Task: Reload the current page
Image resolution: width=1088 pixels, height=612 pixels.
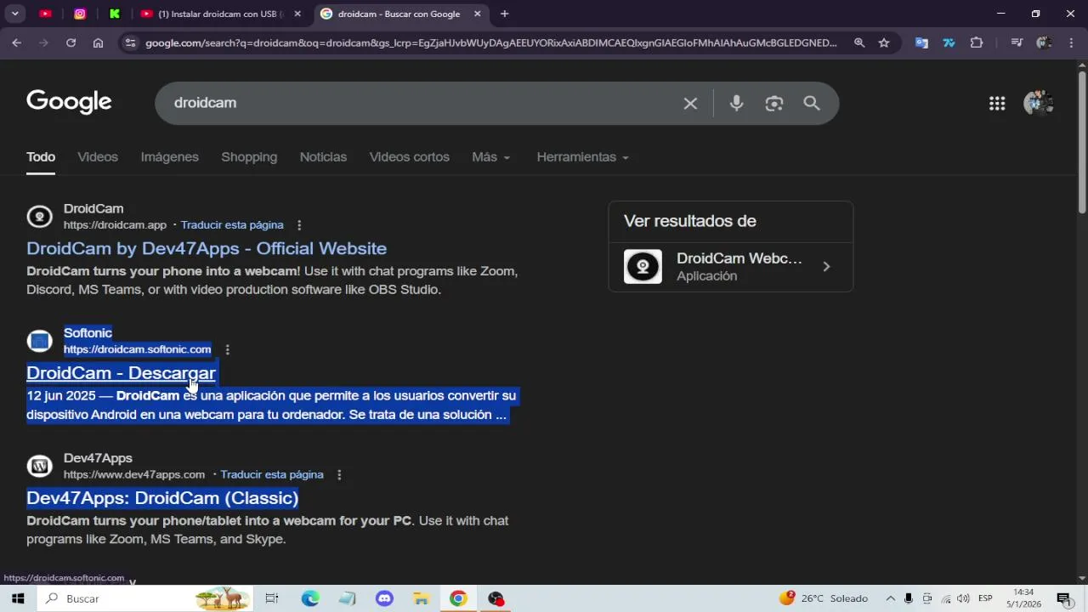Action: [71, 42]
